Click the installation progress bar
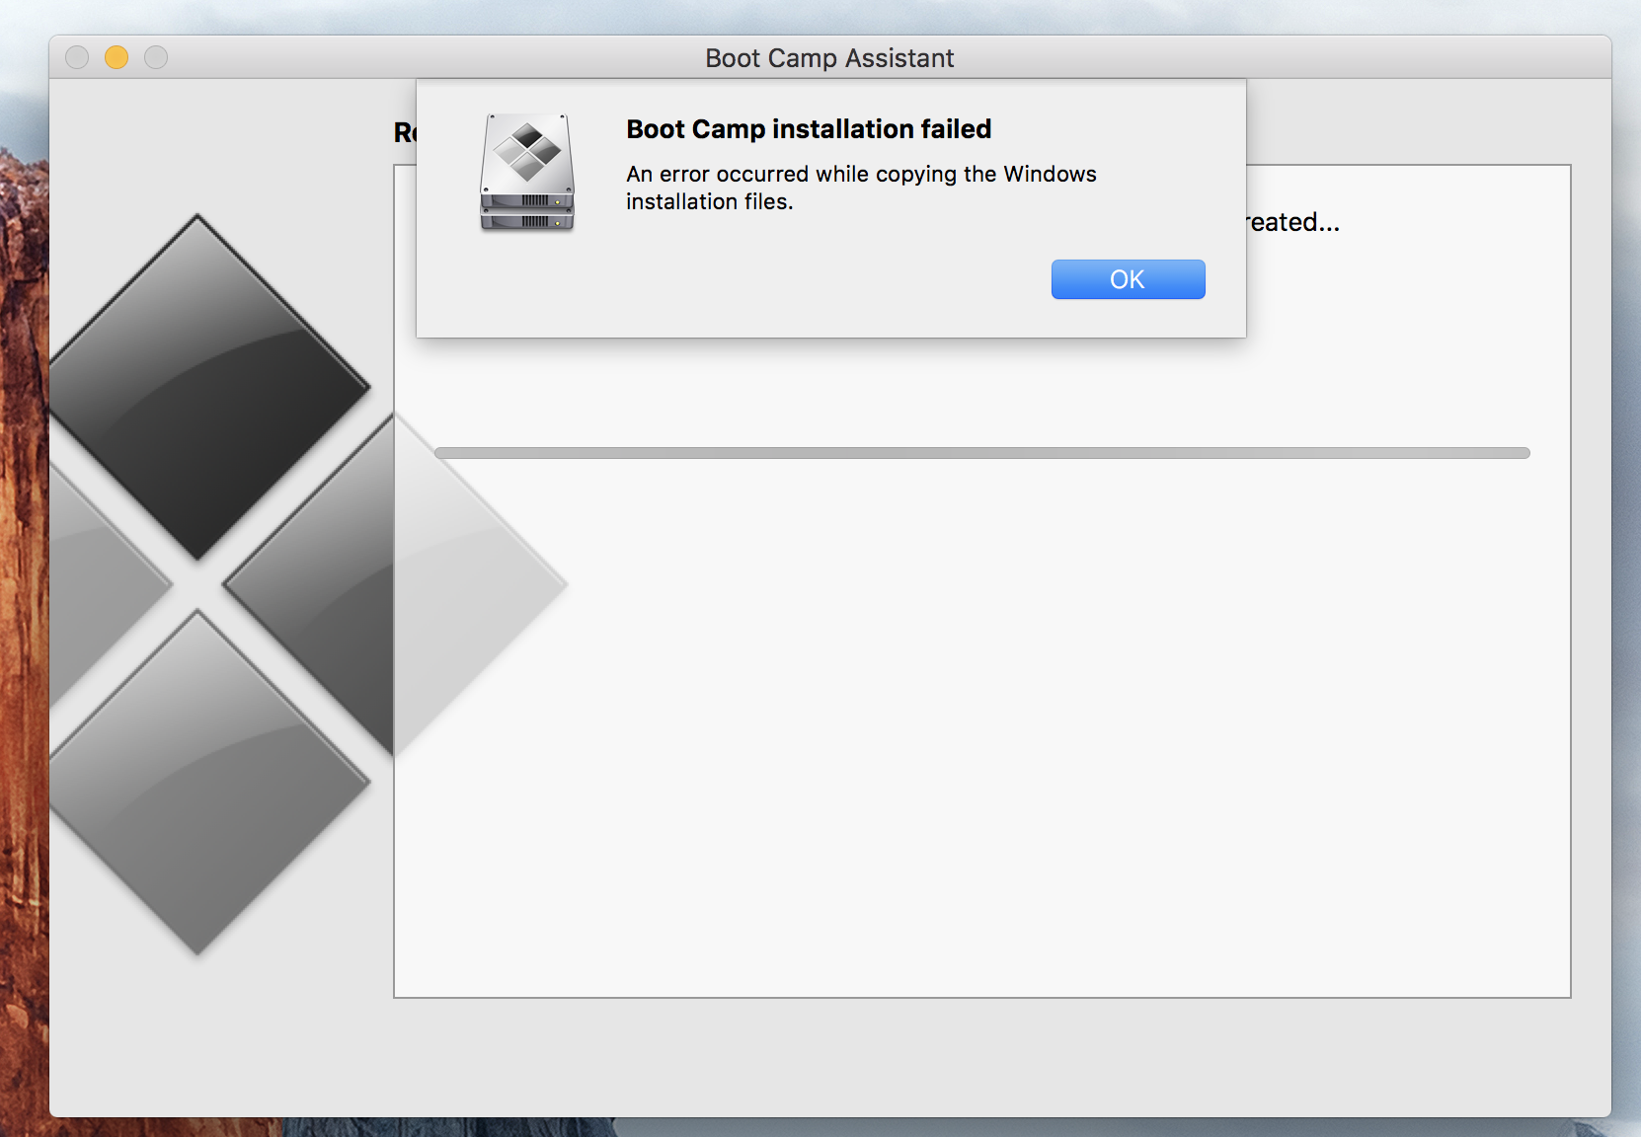The image size is (1641, 1137). pos(982,453)
